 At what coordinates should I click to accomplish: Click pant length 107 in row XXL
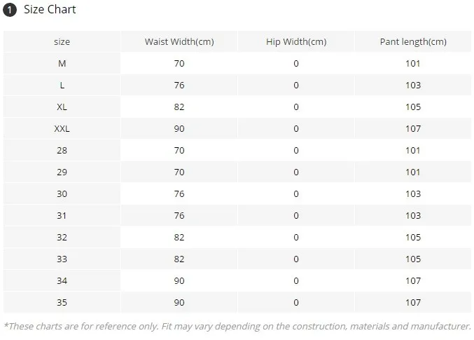click(413, 129)
